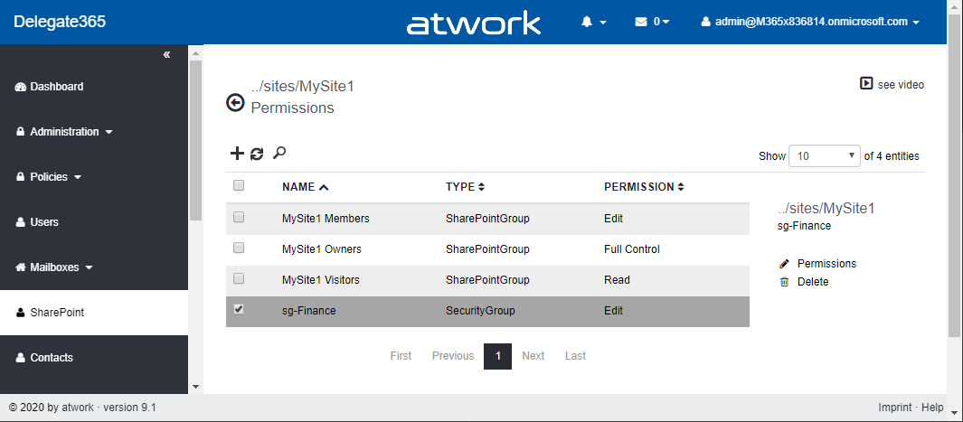Refresh the permissions list

[x=257, y=154]
